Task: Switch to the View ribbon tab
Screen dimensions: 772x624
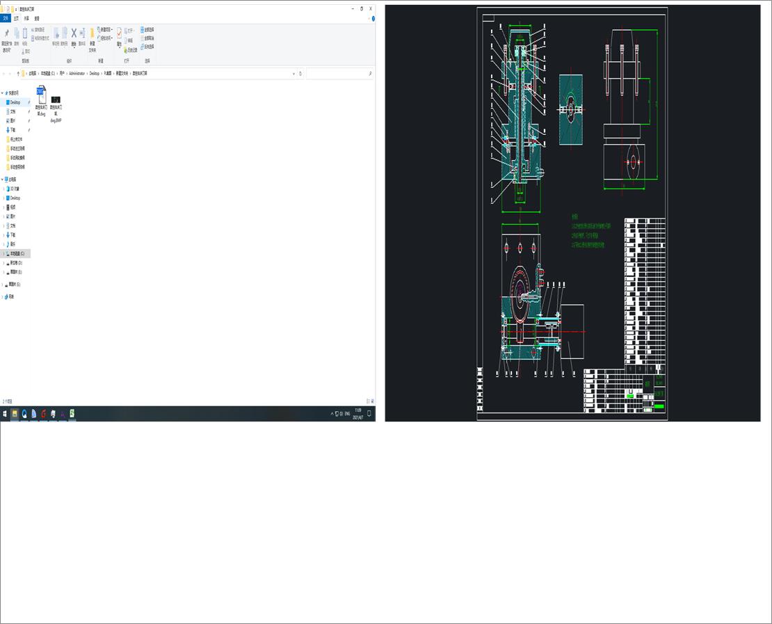Action: [x=36, y=18]
